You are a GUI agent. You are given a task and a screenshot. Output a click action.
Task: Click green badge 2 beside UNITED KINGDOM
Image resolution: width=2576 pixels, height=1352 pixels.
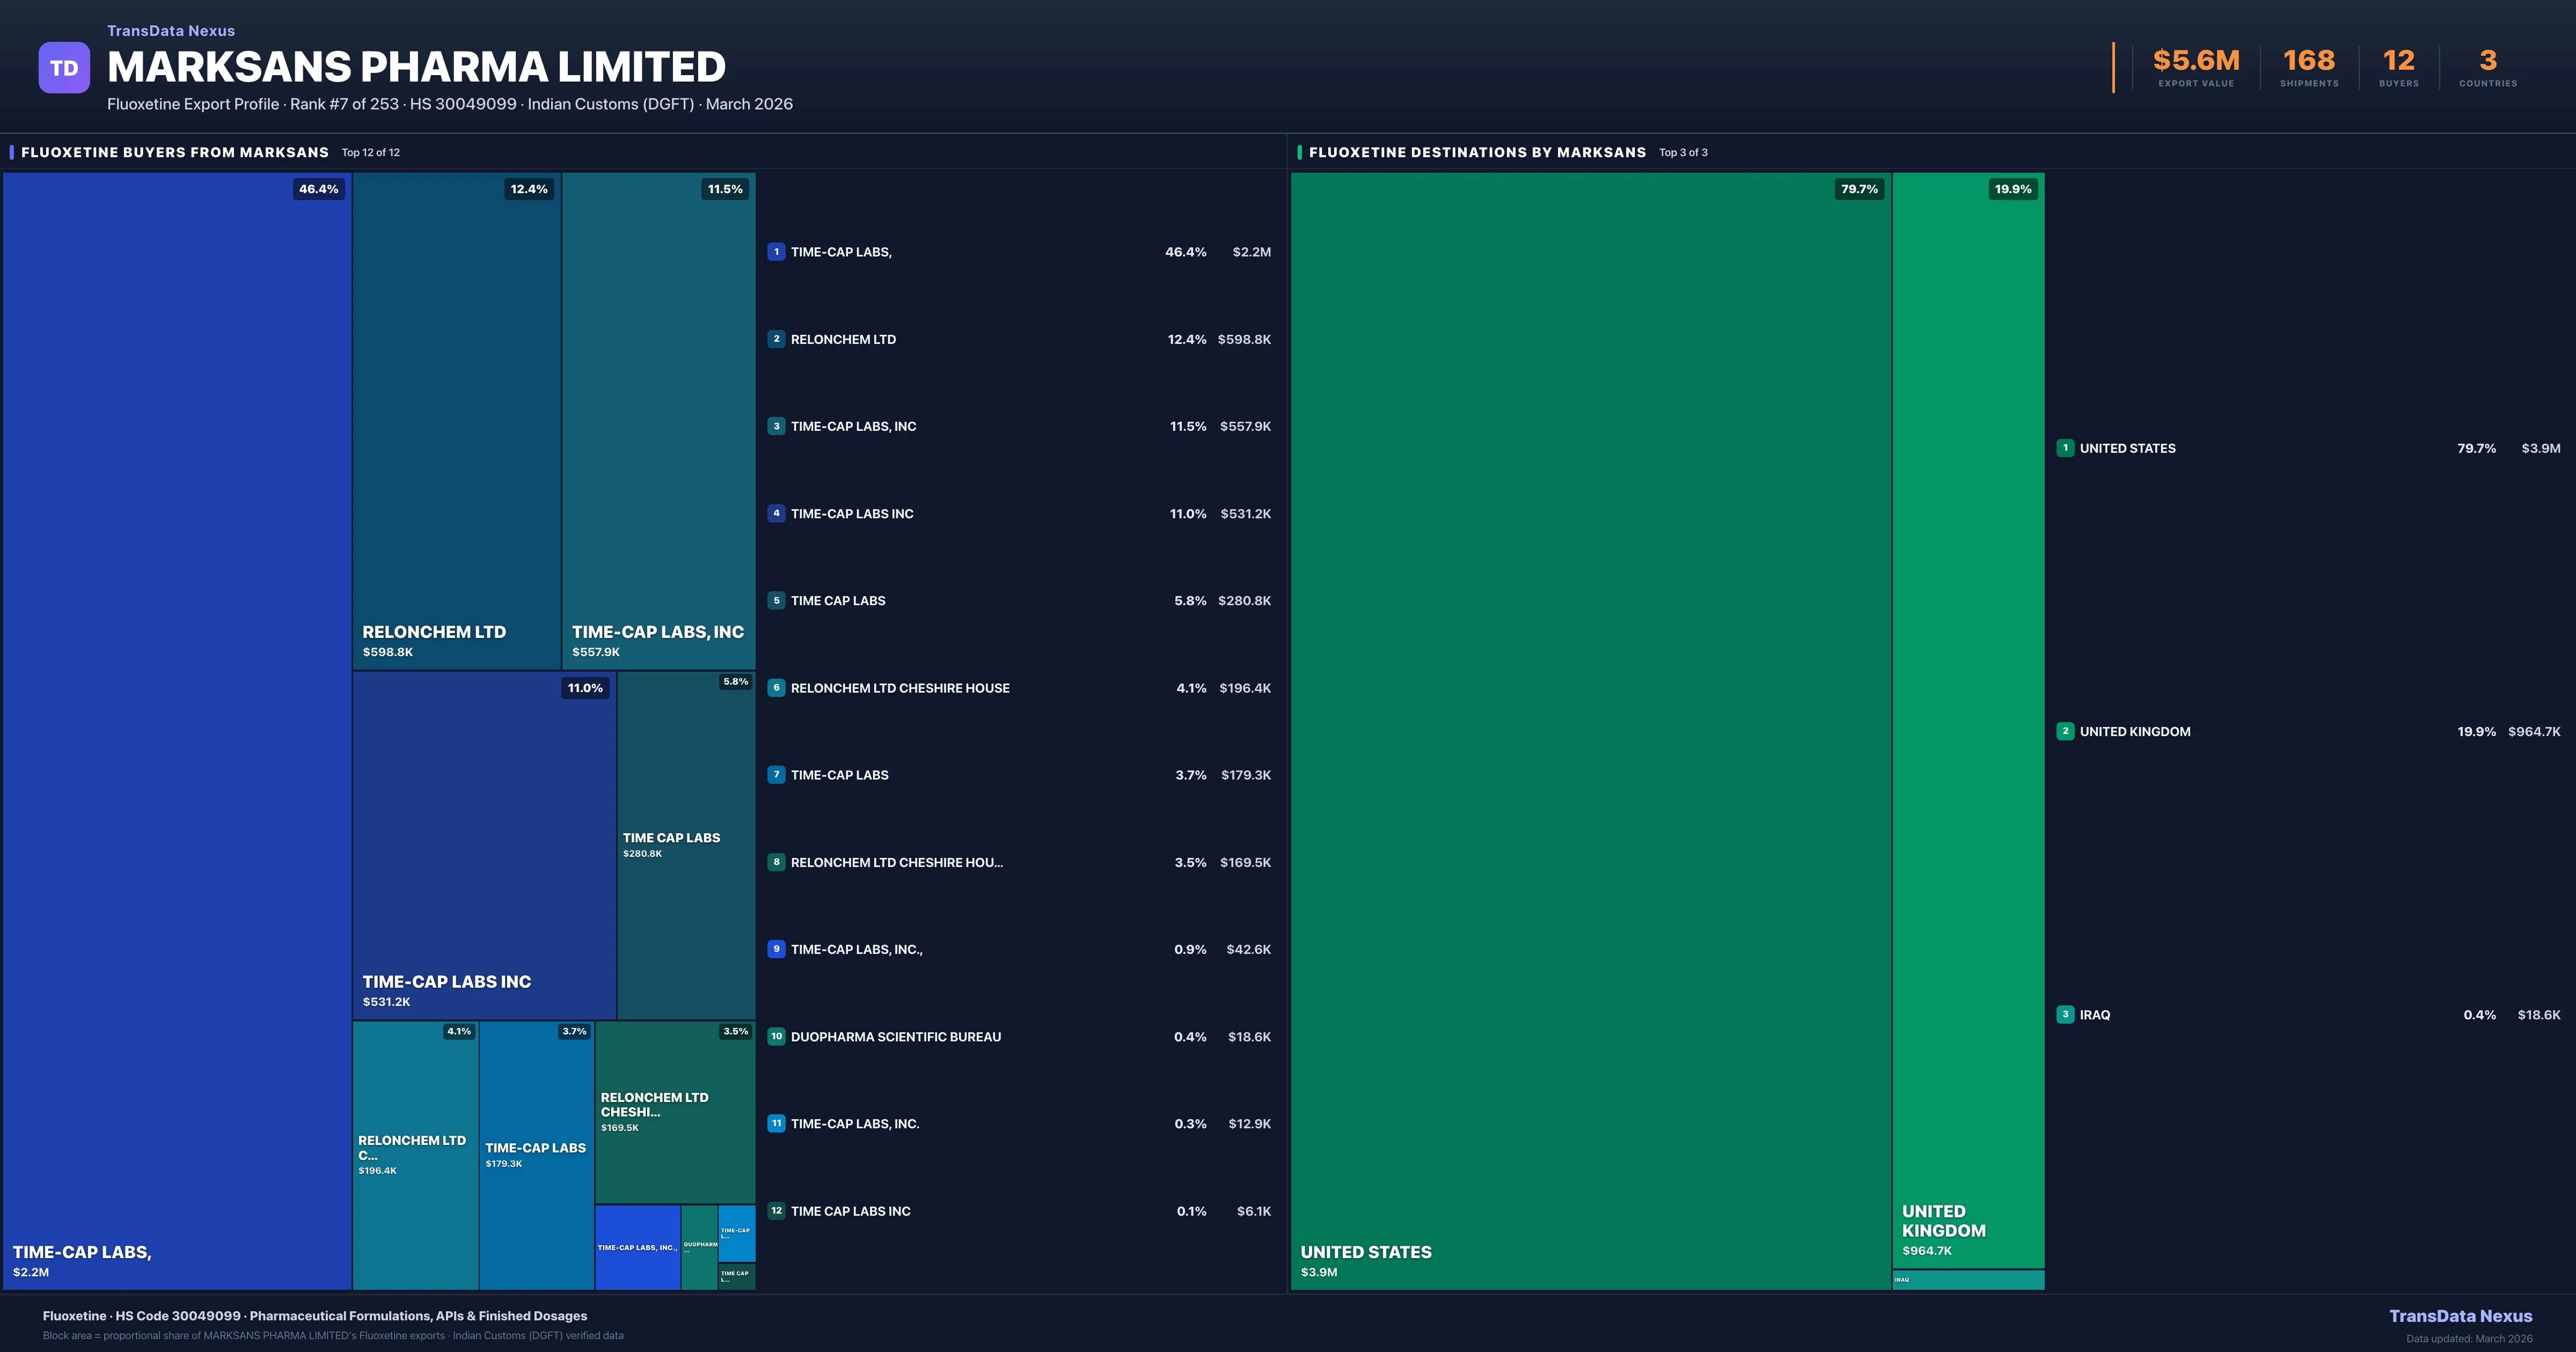tap(2065, 731)
